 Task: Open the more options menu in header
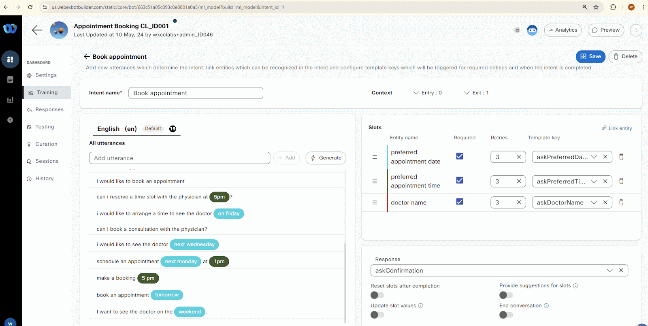[x=636, y=30]
